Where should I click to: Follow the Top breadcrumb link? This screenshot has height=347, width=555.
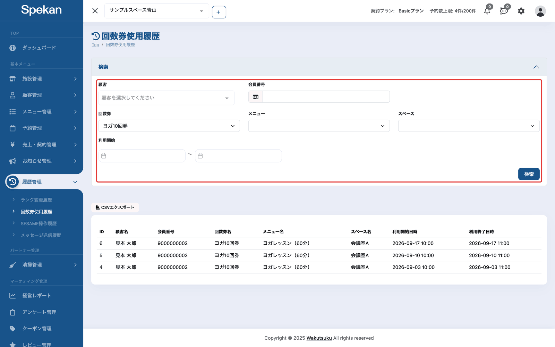[x=95, y=45]
